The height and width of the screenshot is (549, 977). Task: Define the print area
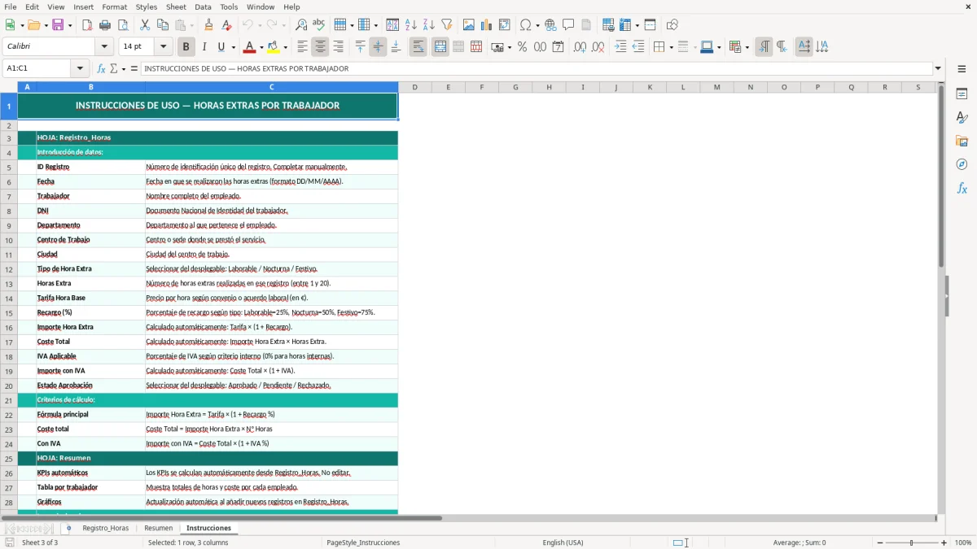[x=609, y=25]
